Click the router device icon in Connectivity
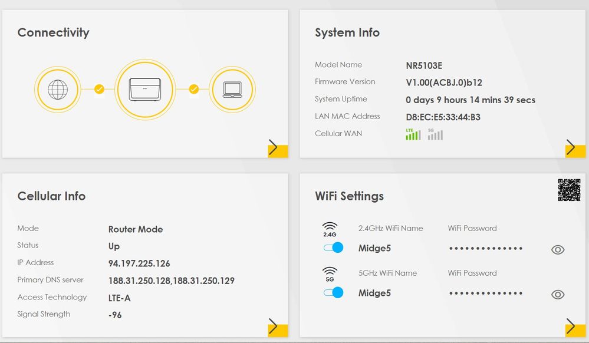This screenshot has height=343, width=589. point(146,90)
